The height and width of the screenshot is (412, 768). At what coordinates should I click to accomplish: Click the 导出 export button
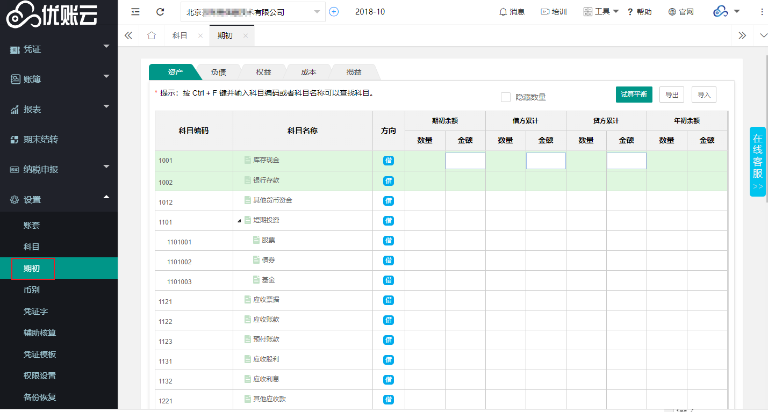tap(672, 95)
